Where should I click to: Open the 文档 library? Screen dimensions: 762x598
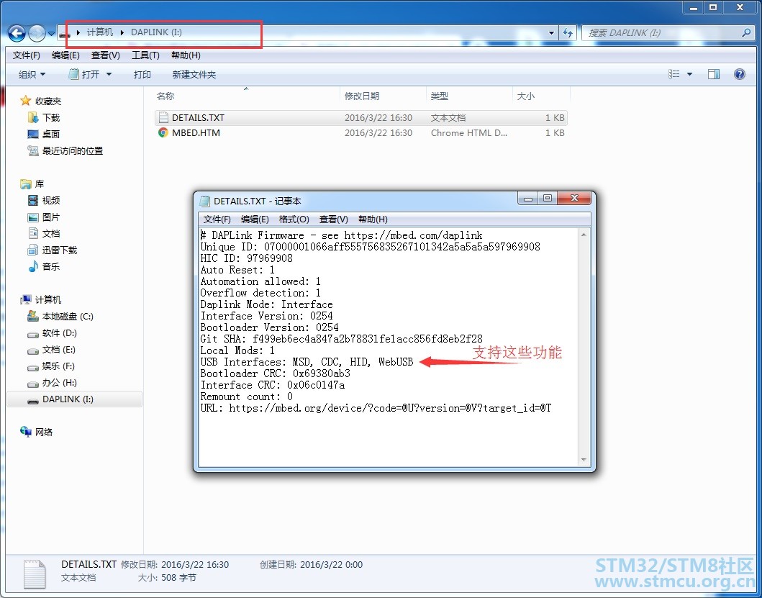pyautogui.click(x=44, y=233)
